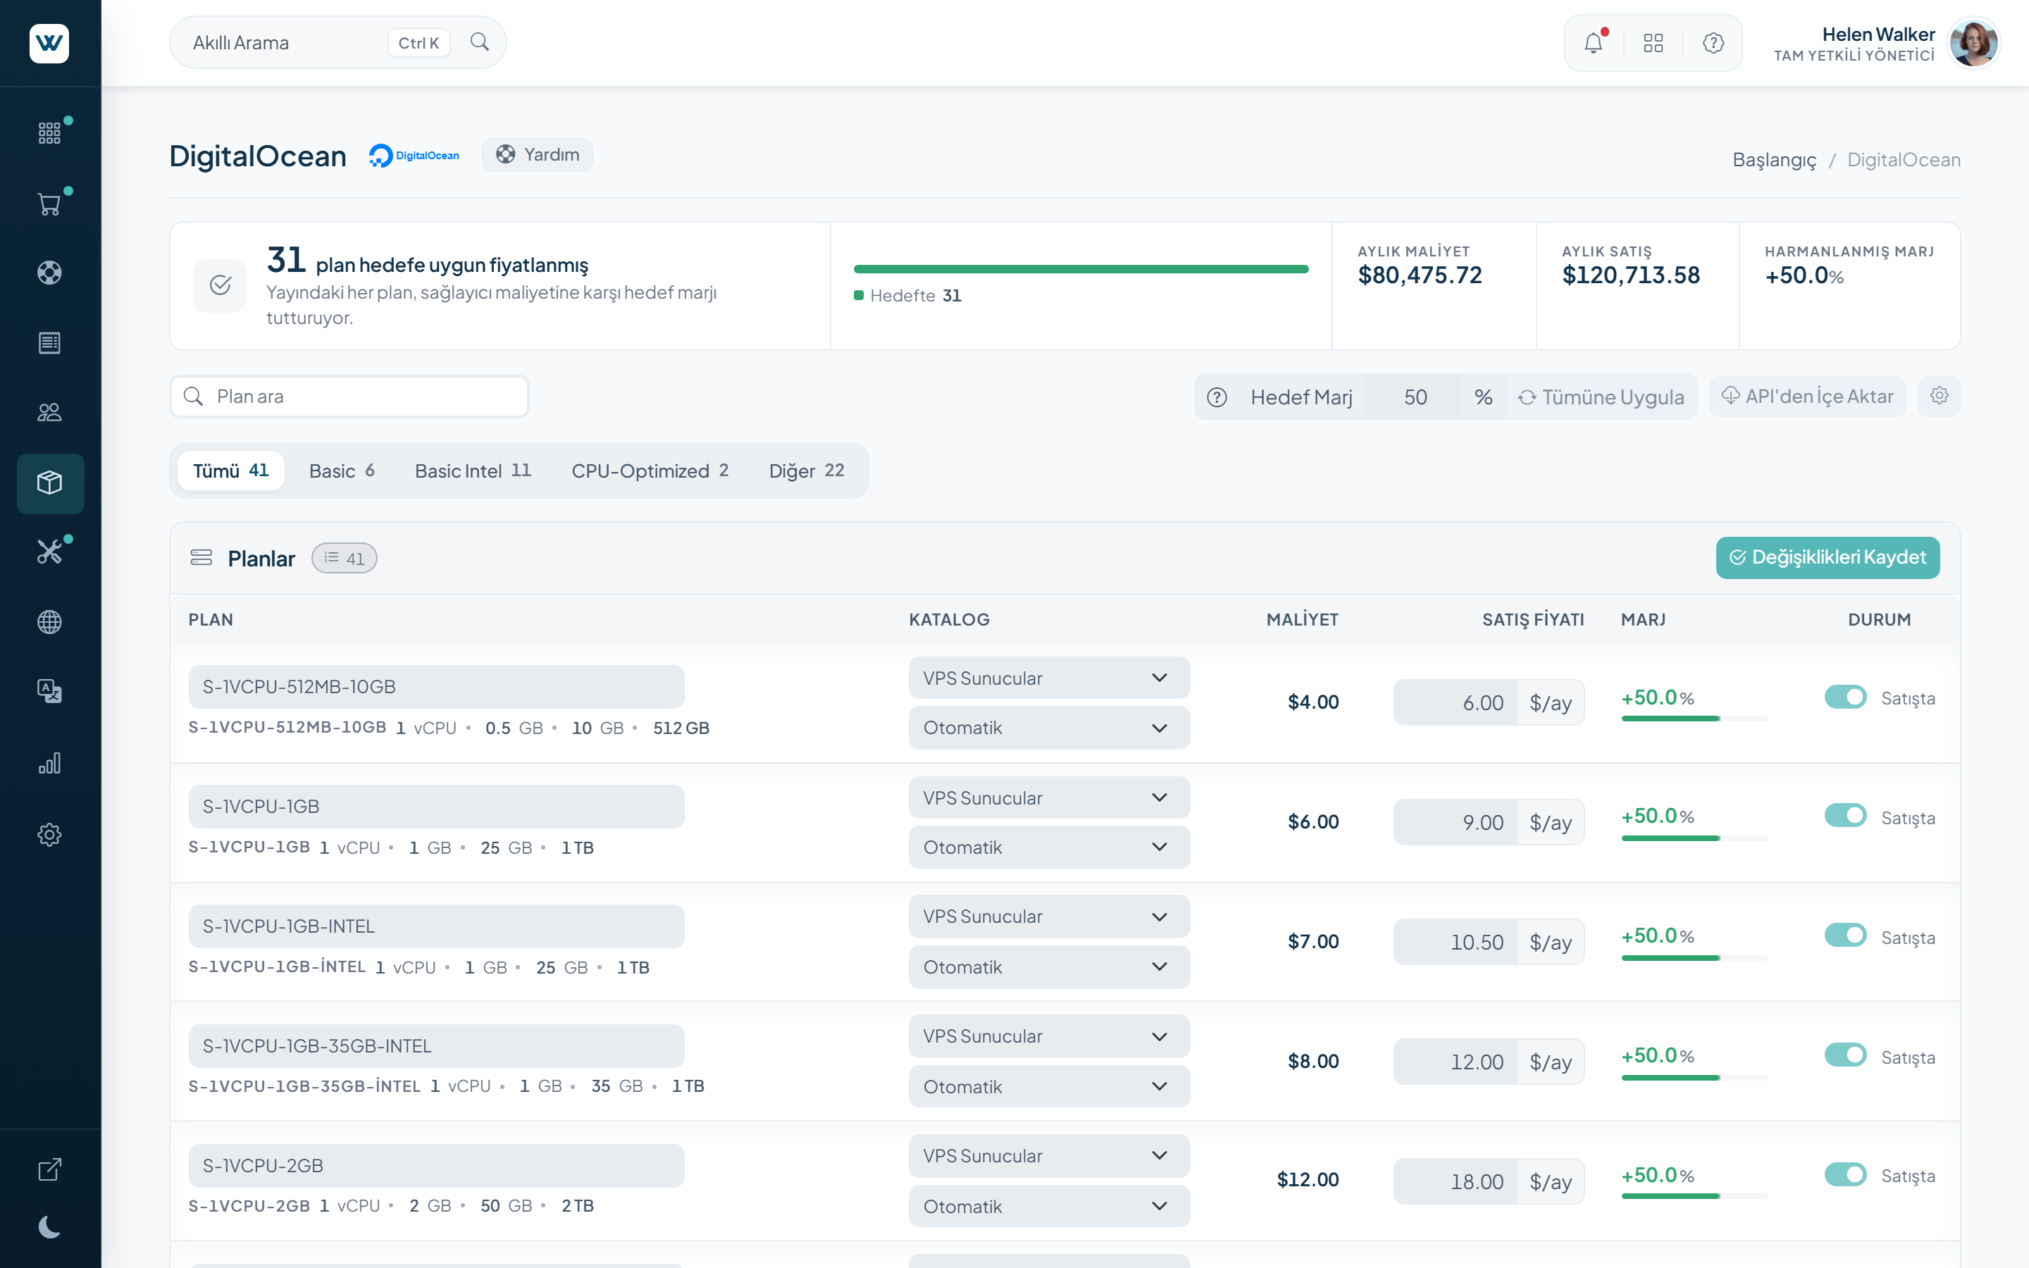The height and width of the screenshot is (1268, 2029).
Task: Open the settings gear in sidebar
Action: tap(49, 835)
